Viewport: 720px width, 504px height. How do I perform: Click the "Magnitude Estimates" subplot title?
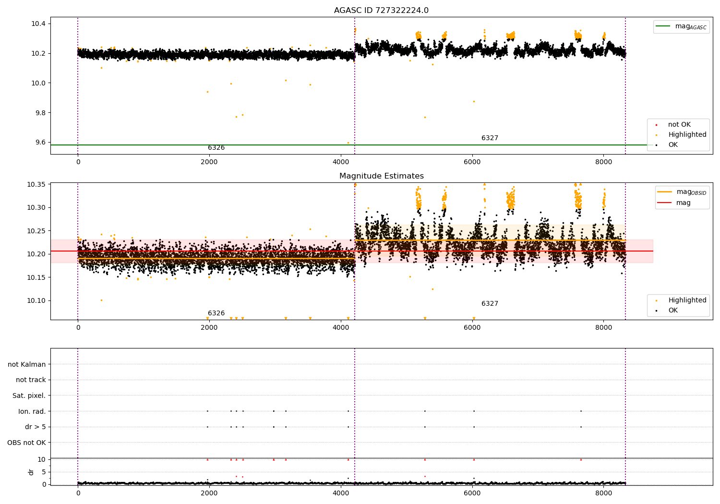point(381,176)
